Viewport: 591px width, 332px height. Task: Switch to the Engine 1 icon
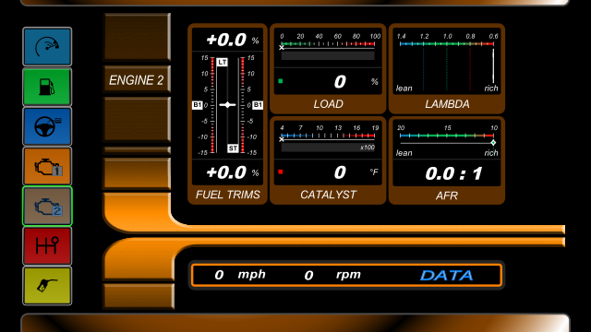[47, 166]
